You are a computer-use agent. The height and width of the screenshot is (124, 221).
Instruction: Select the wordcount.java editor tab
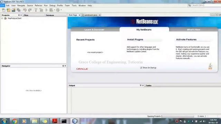[90, 15]
